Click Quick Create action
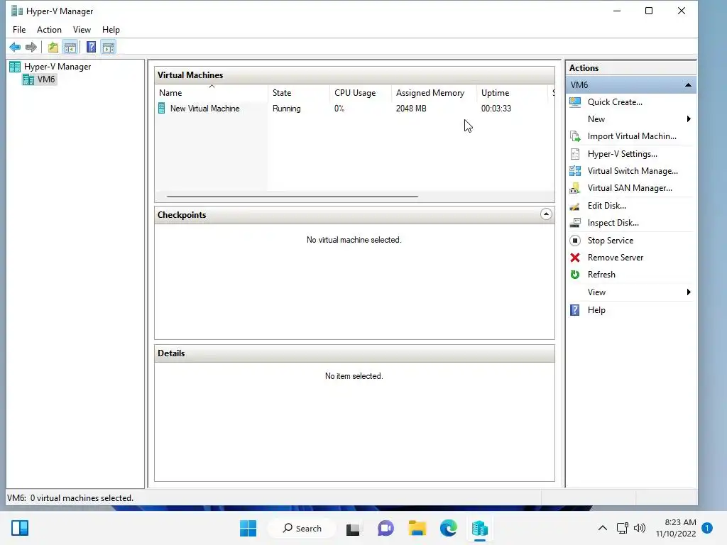This screenshot has width=727, height=545. tap(615, 102)
